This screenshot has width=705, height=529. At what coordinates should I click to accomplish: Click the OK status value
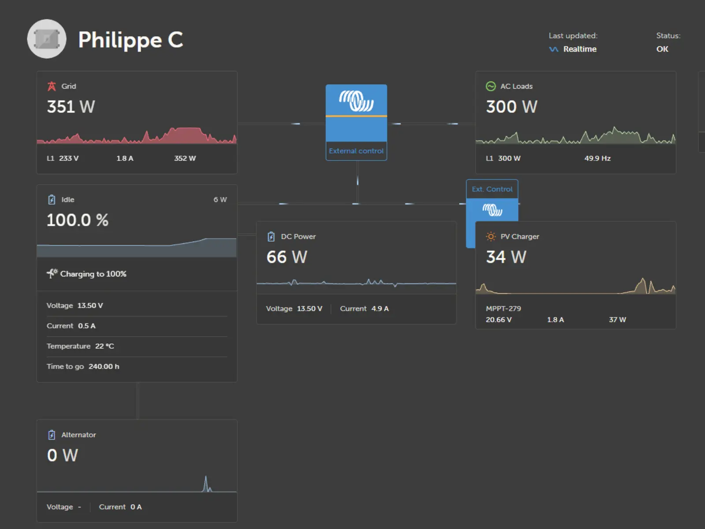[662, 49]
